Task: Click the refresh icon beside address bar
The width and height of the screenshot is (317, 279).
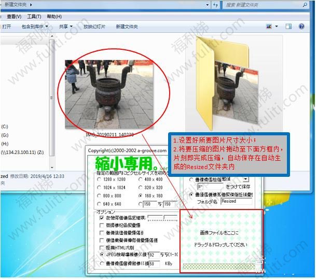Action: [215, 5]
